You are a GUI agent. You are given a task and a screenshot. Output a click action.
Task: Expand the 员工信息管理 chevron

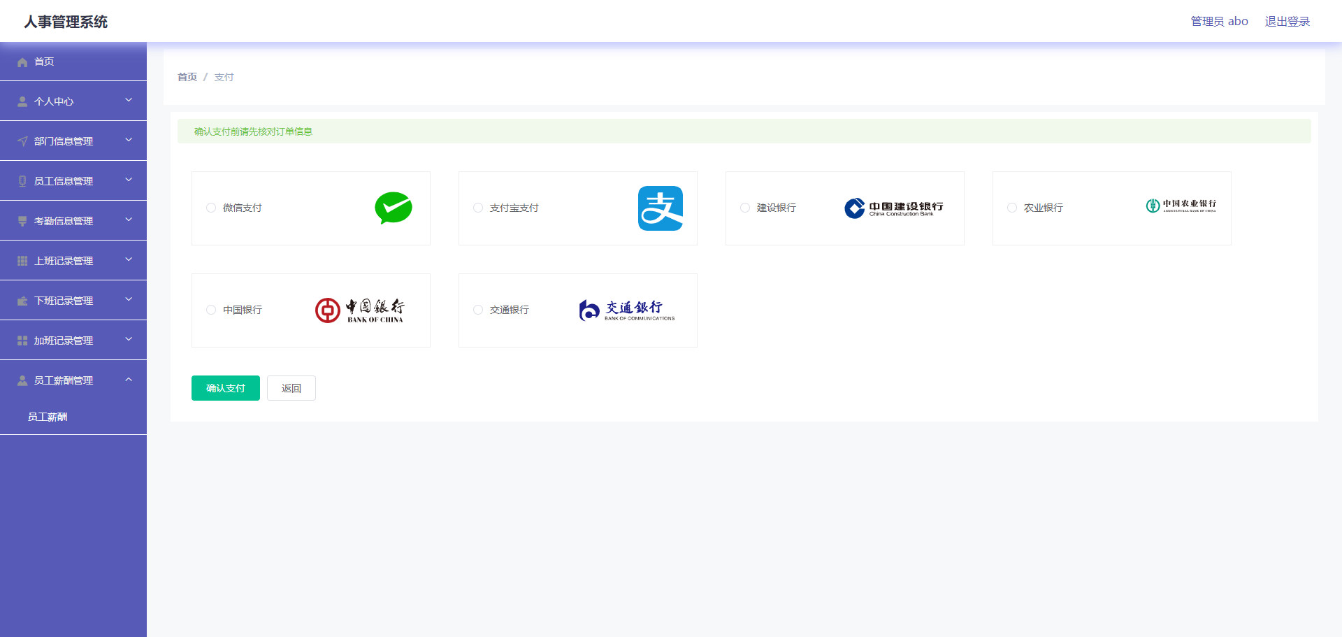[129, 180]
